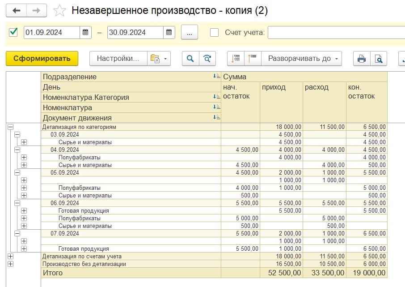Expand Сырье и материалы under 03.09.2024
This screenshot has height=287, width=405.
[24, 142]
